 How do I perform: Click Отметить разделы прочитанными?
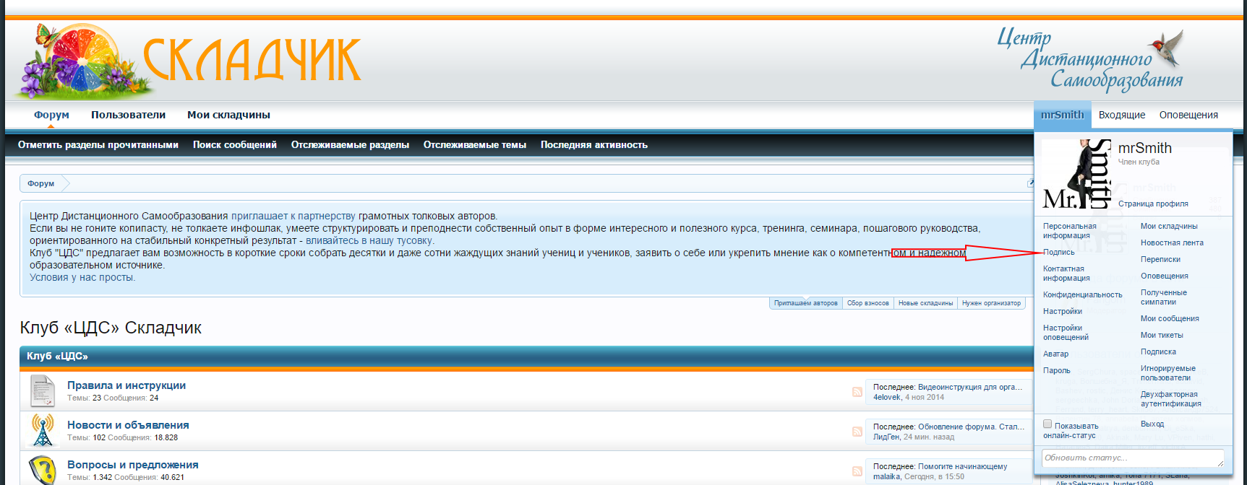coord(98,145)
